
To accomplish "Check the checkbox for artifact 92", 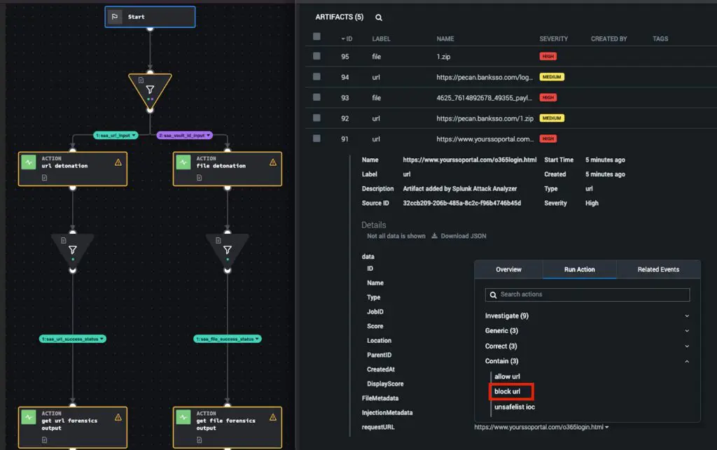I will [317, 118].
